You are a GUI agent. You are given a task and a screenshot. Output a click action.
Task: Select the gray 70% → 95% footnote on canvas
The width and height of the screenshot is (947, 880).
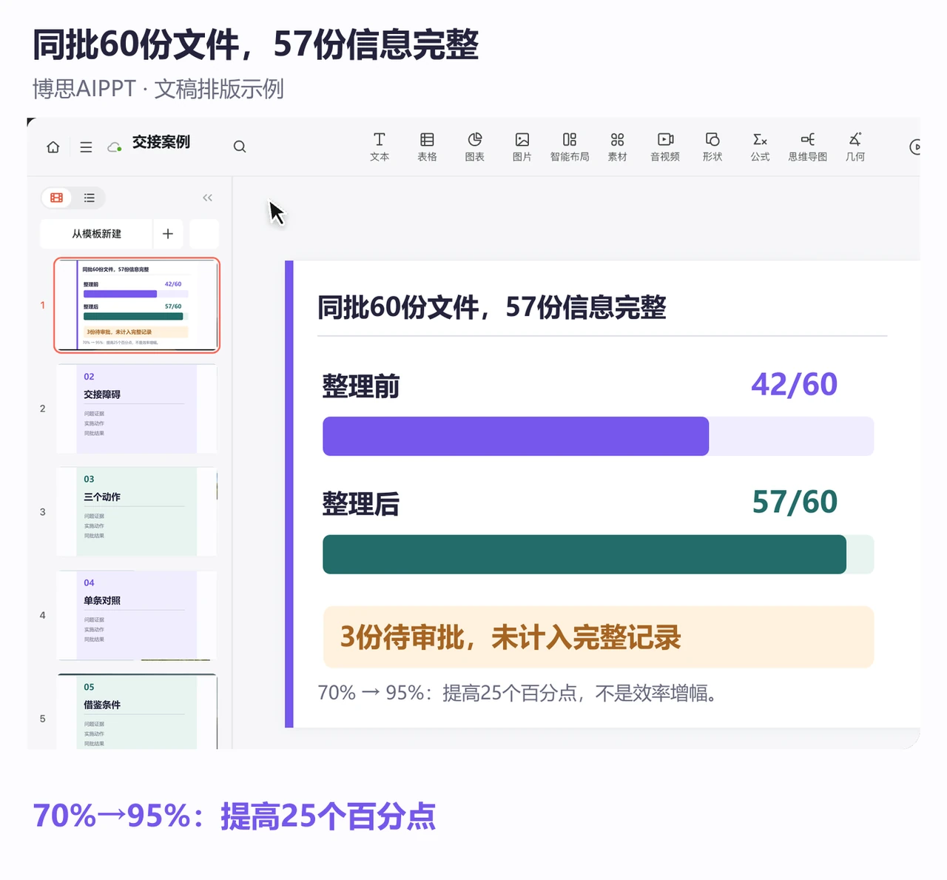pos(517,693)
